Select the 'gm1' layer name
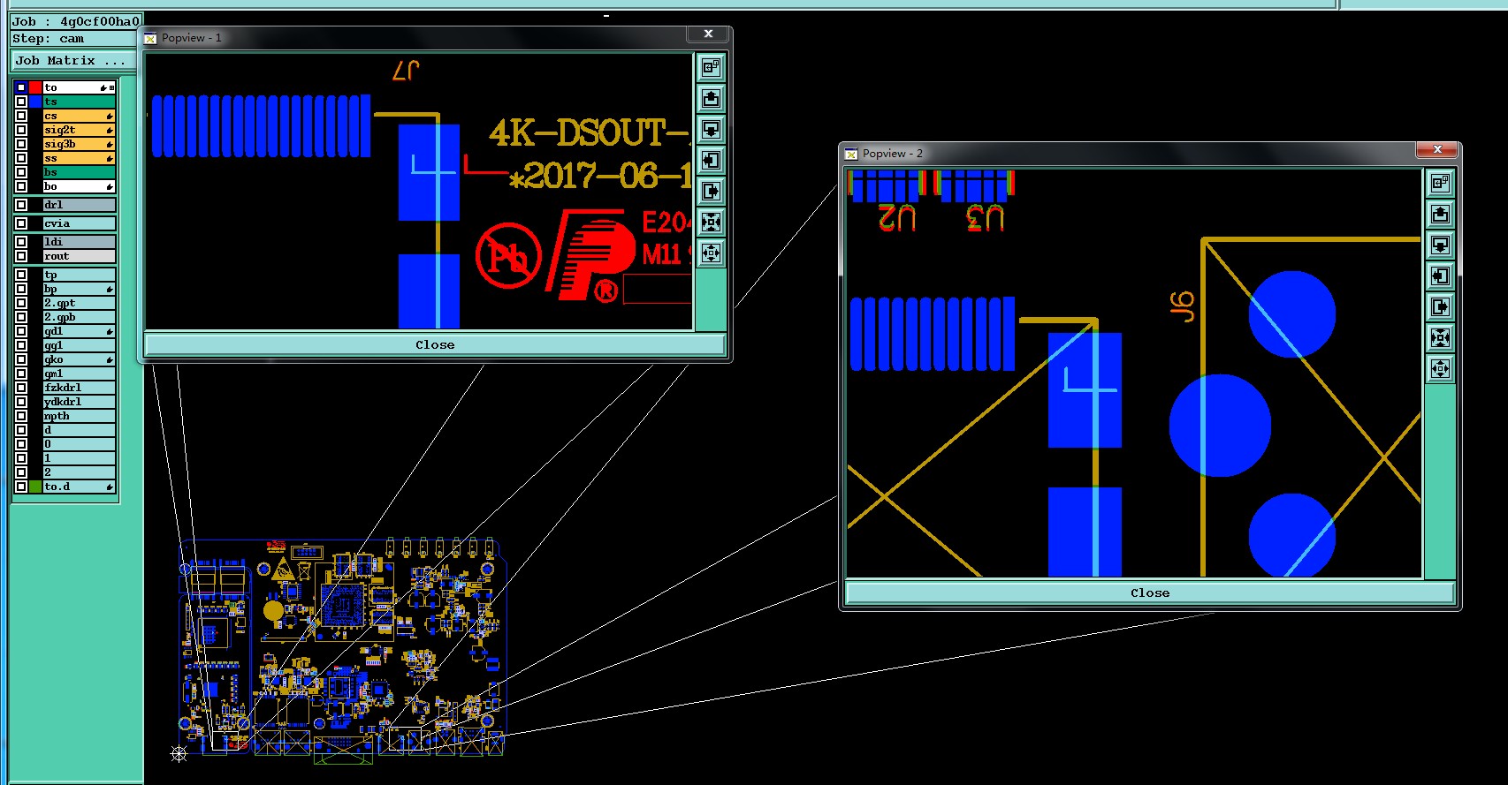Image resolution: width=1508 pixels, height=785 pixels. pos(80,374)
